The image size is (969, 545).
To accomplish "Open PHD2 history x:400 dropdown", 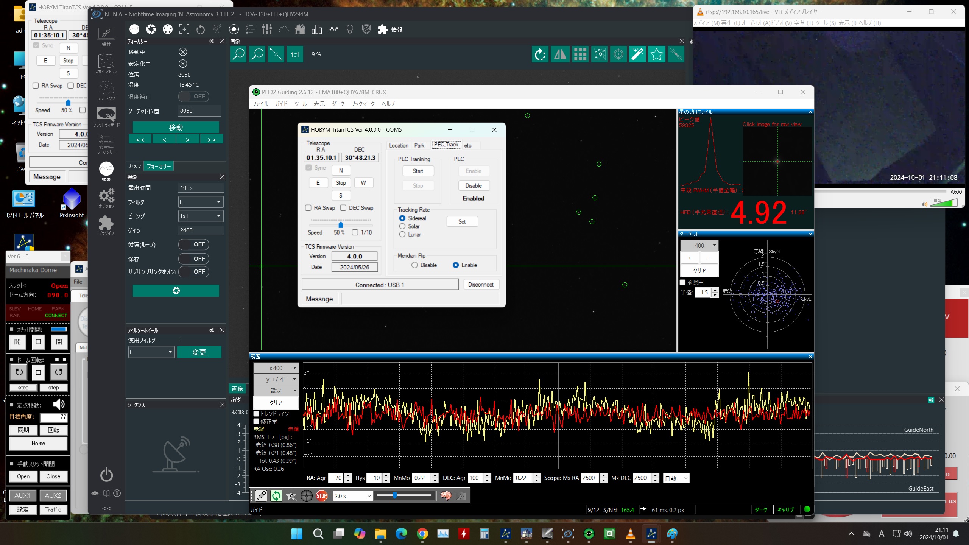I will point(276,368).
